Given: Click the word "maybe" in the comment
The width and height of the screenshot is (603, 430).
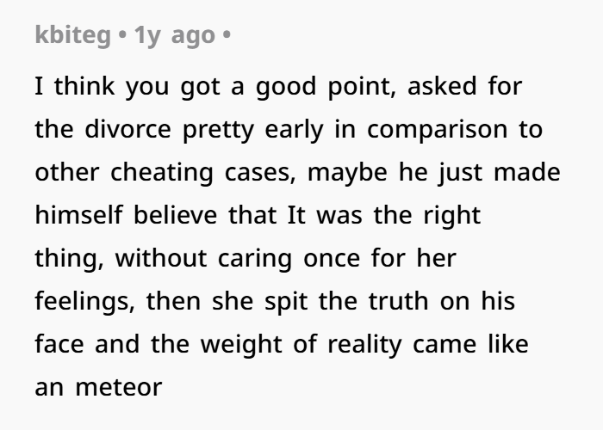Looking at the screenshot, I should pos(347,174).
